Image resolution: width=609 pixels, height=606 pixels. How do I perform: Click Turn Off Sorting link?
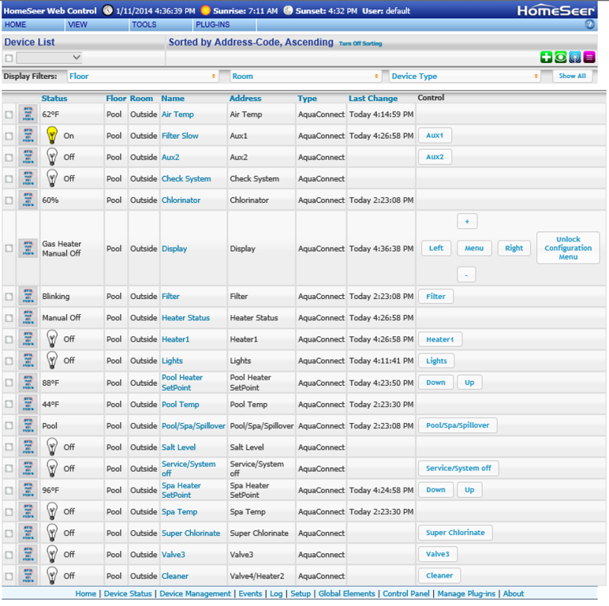[x=360, y=43]
